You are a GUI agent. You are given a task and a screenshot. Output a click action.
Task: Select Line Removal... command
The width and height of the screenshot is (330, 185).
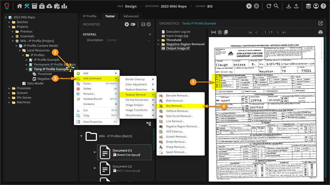pos(181,121)
